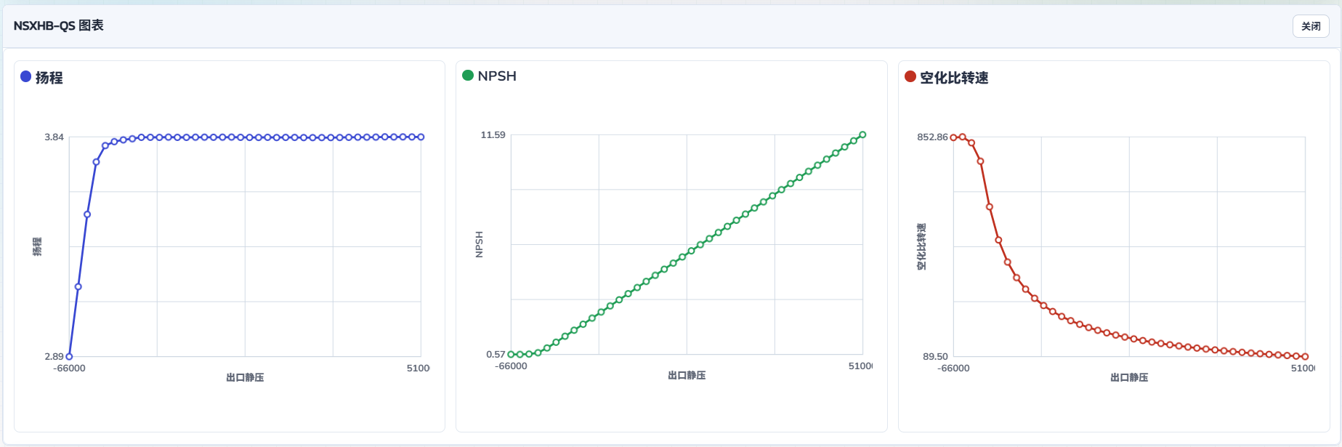1342x447 pixels.
Task: Click the 空化比转速 chart title
Action: (954, 78)
